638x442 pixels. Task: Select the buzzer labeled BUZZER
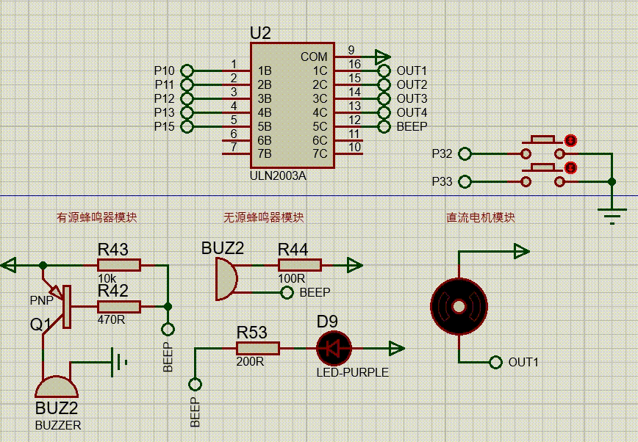pos(57,387)
